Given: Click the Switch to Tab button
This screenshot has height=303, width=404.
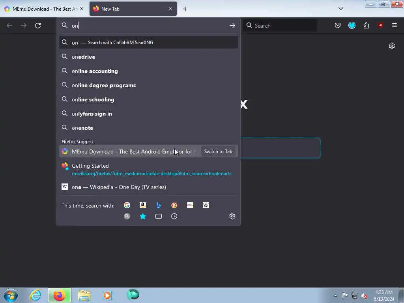Looking at the screenshot, I should (x=218, y=151).
